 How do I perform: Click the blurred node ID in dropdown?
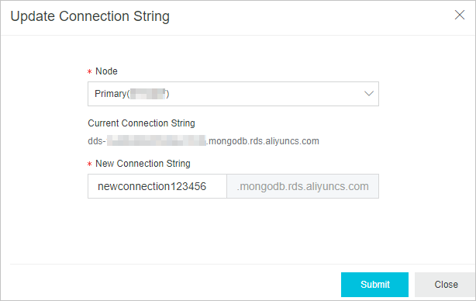click(148, 94)
